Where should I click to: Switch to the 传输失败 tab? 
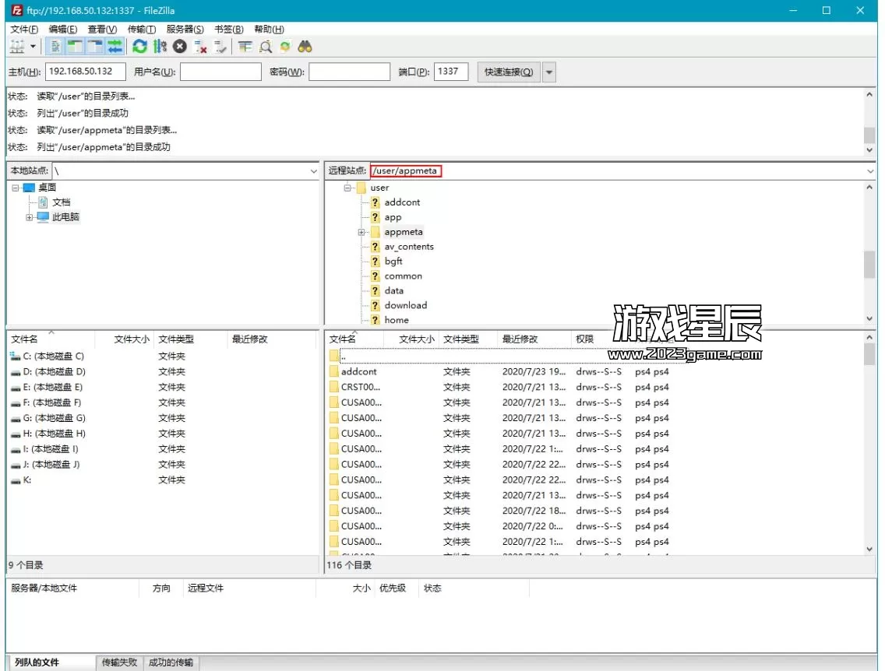[119, 662]
